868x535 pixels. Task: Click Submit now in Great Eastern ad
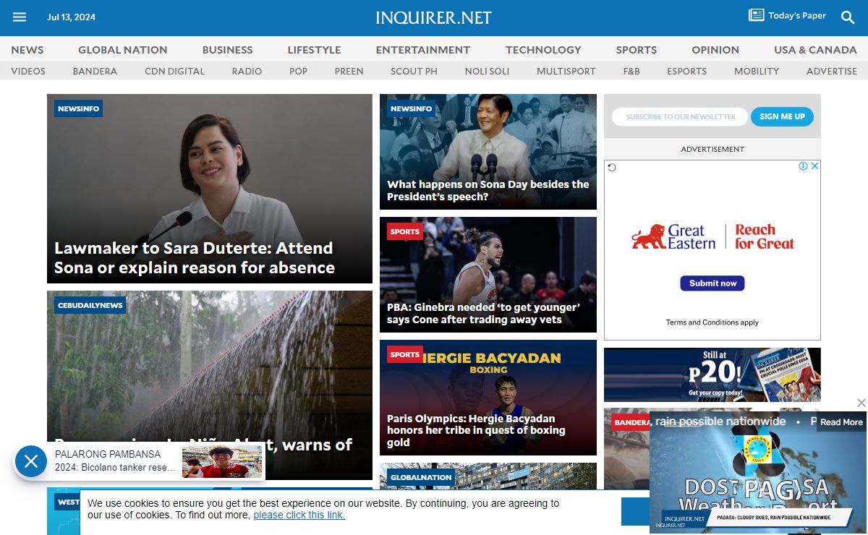[x=712, y=283]
